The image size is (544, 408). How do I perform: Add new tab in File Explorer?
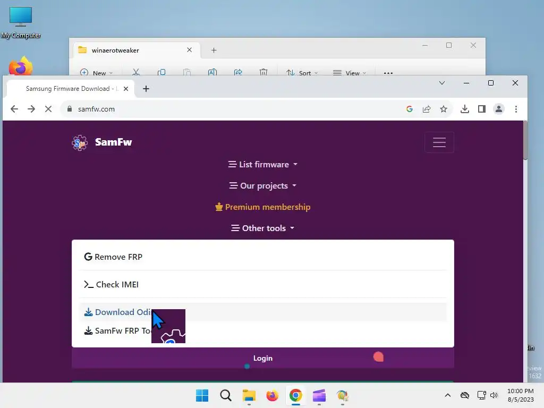tap(214, 50)
